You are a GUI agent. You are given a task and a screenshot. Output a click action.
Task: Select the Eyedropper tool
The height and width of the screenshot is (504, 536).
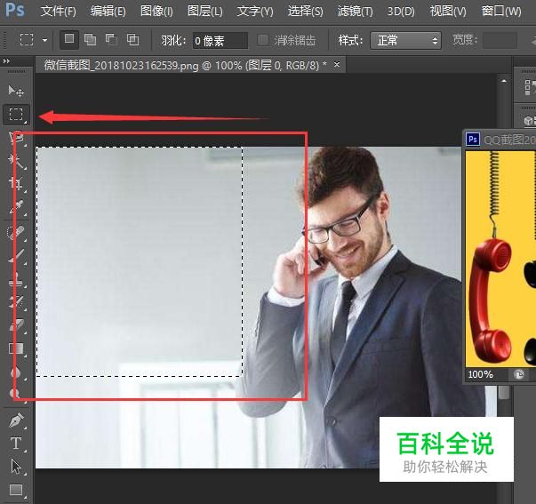point(16,207)
